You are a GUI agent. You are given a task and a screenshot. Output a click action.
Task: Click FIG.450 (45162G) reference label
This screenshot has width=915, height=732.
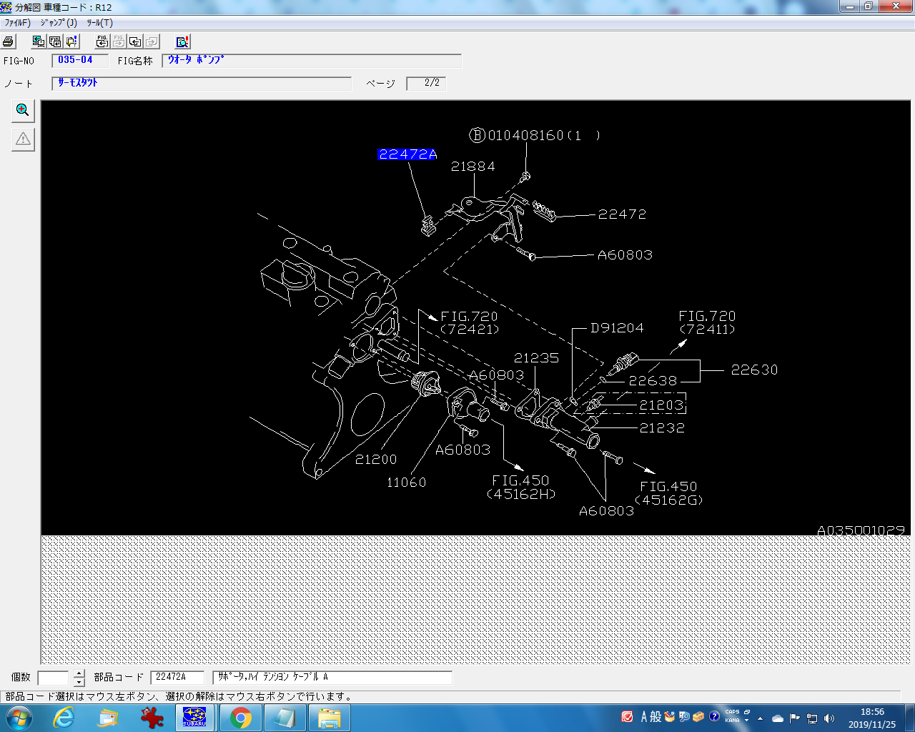(668, 493)
